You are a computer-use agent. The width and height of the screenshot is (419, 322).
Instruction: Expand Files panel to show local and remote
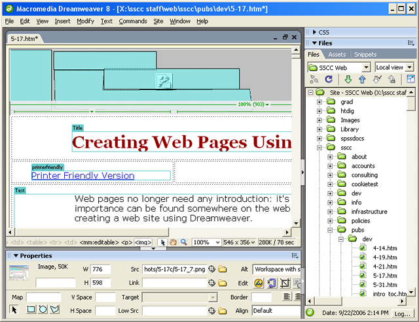click(410, 79)
